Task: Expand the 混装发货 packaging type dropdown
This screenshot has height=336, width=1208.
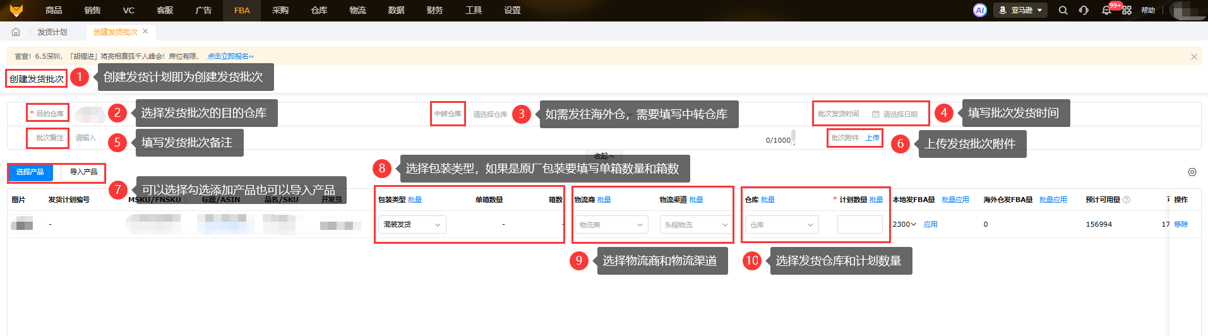Action: [412, 224]
